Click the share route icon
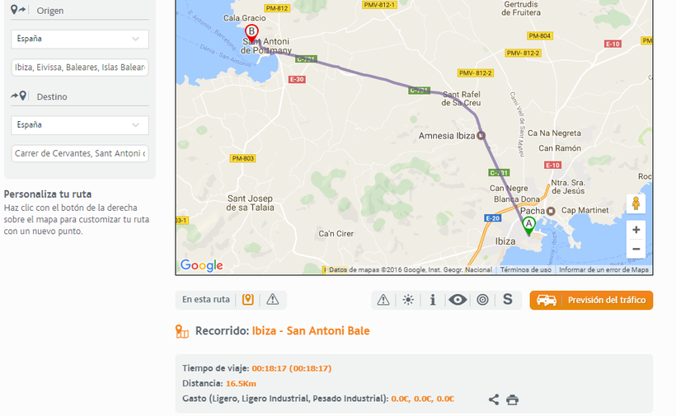The image size is (676, 416). tap(494, 400)
